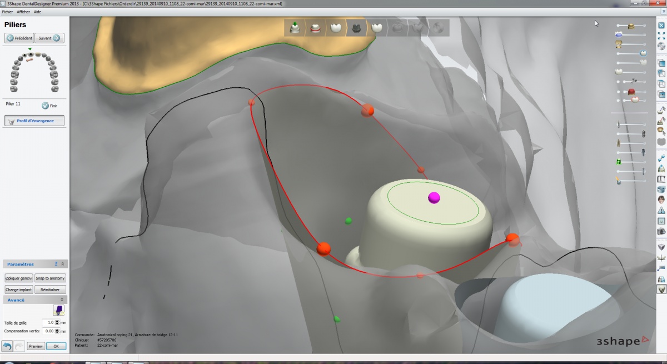Click the camera screenshot icon
Image resolution: width=667 pixels, height=364 pixels.
pos(661,231)
